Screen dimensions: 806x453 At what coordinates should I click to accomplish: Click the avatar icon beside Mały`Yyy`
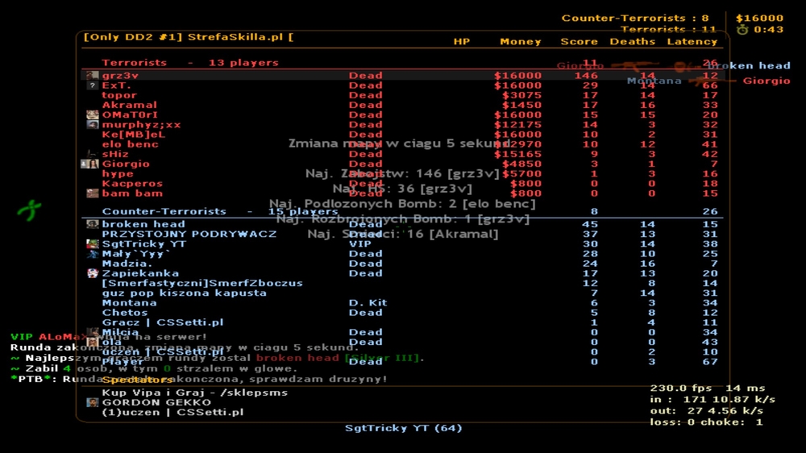click(92, 253)
